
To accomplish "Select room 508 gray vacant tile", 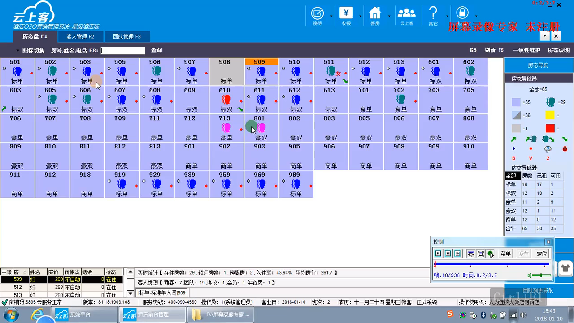I will (226, 72).
